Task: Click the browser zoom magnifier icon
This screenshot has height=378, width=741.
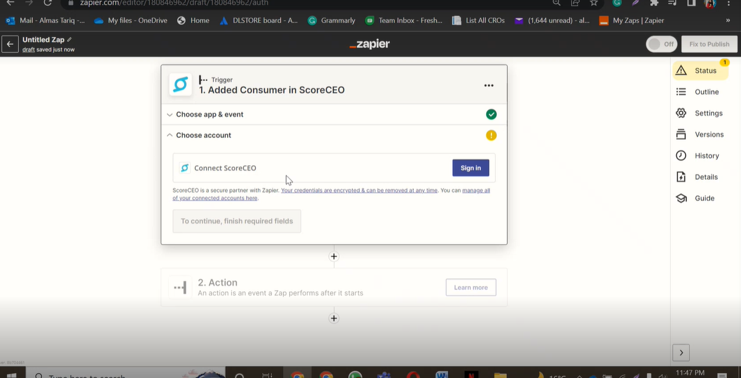Action: click(x=556, y=3)
